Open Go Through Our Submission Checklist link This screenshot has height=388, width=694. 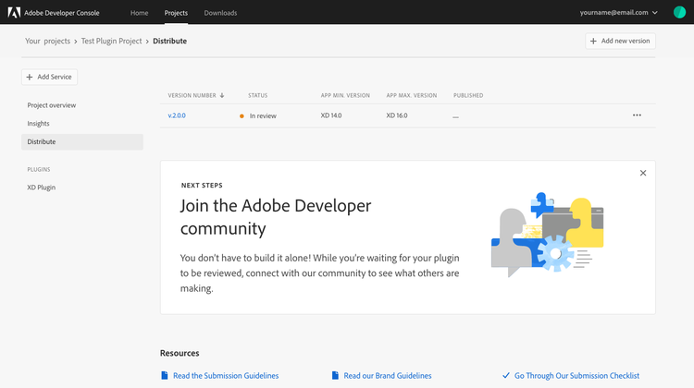(576, 376)
